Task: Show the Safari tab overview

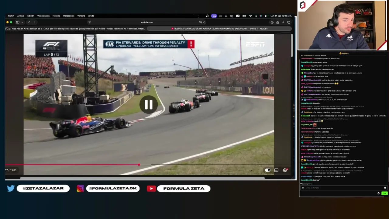Action: click(x=289, y=22)
